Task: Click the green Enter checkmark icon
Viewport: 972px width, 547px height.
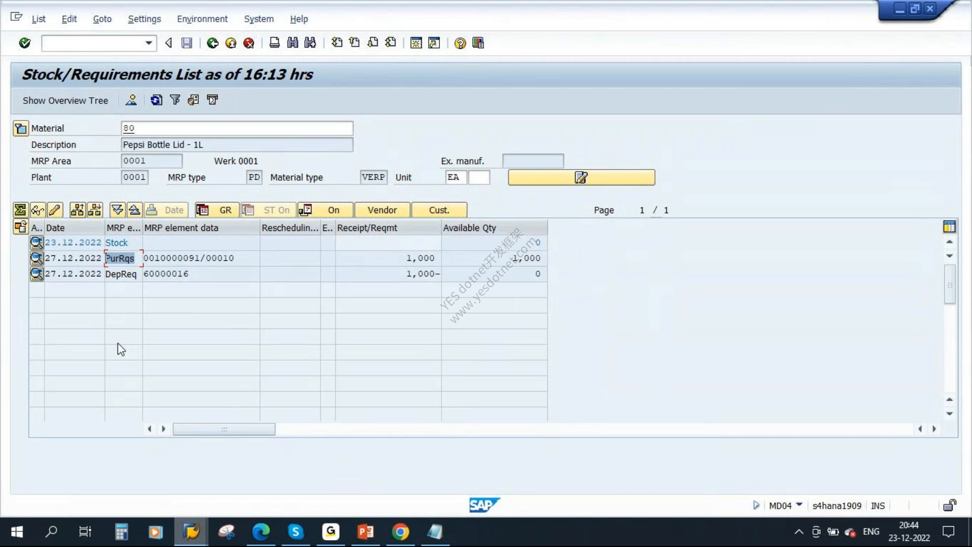Action: pos(24,43)
